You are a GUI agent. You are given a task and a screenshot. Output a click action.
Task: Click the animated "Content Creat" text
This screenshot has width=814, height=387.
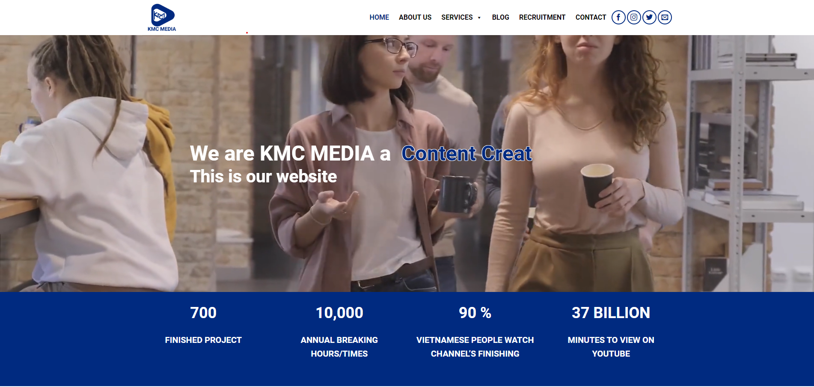466,153
